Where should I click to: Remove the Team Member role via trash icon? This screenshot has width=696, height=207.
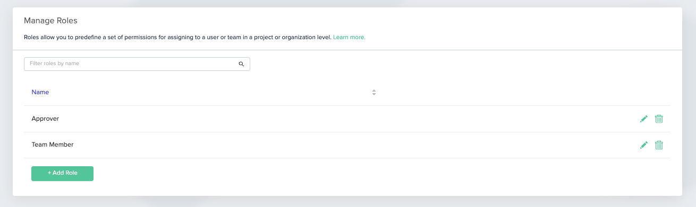659,145
